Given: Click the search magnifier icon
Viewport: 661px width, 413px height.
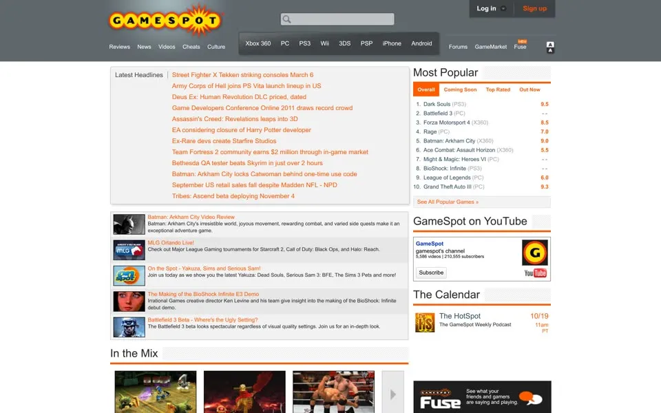Looking at the screenshot, I should coord(286,19).
